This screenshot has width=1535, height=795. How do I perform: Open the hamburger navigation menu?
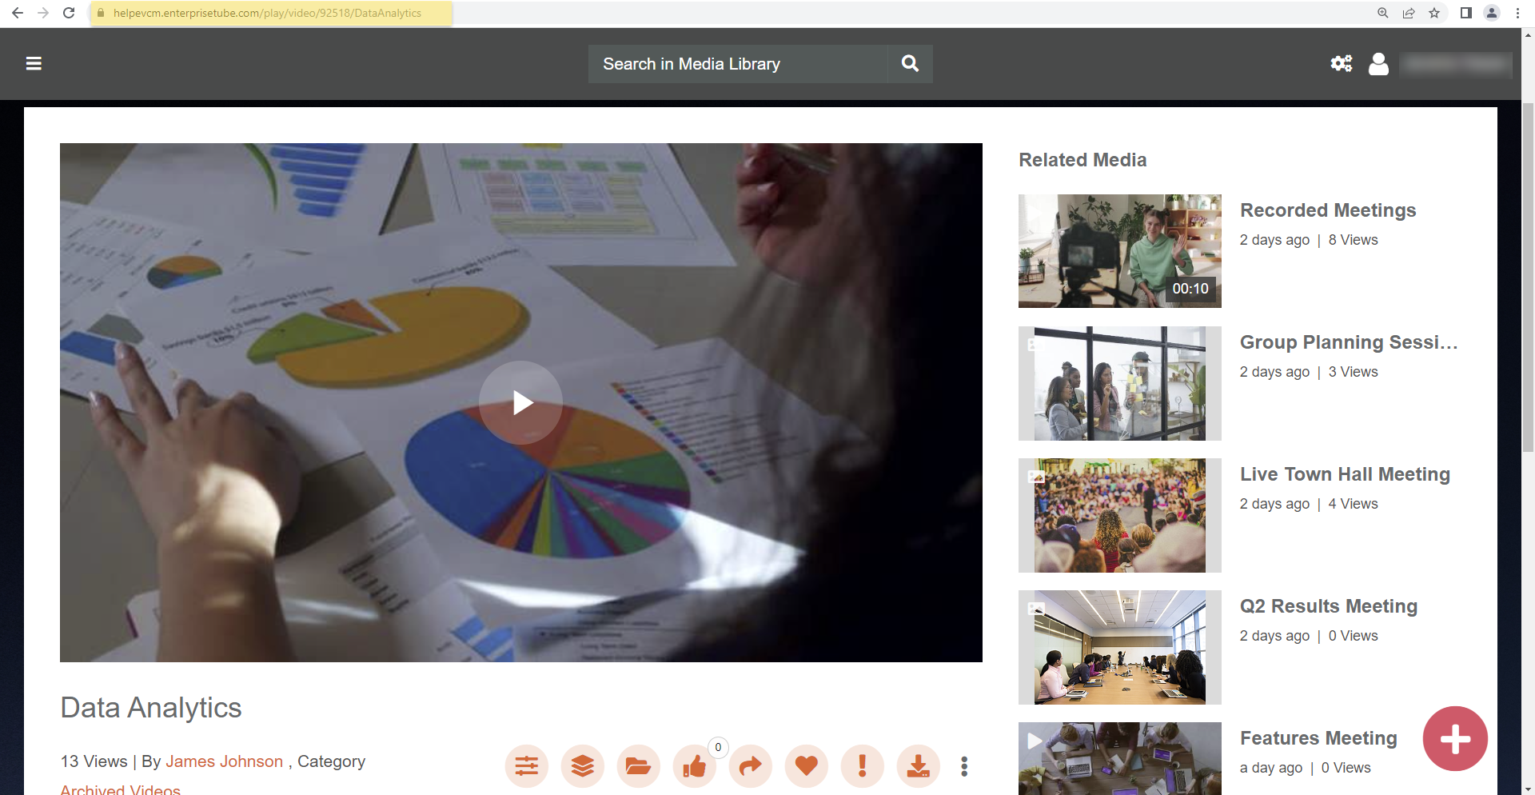[34, 64]
